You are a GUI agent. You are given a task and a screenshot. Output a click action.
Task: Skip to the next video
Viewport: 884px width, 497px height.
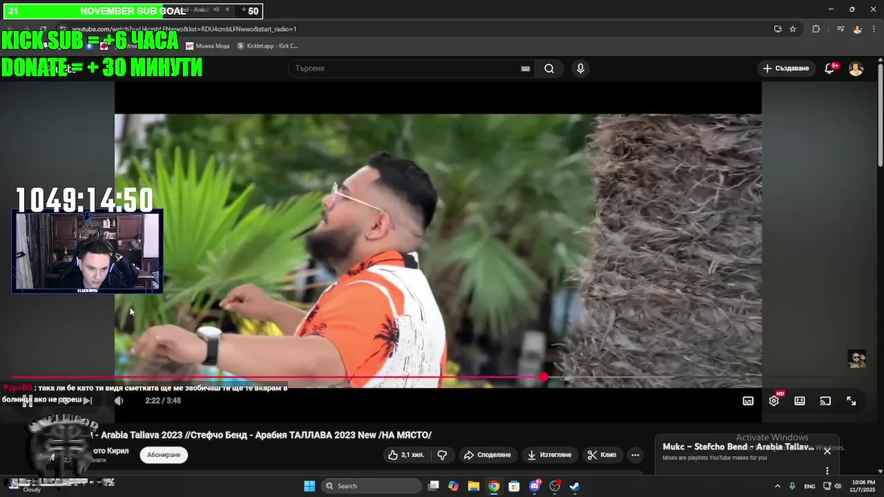88,400
